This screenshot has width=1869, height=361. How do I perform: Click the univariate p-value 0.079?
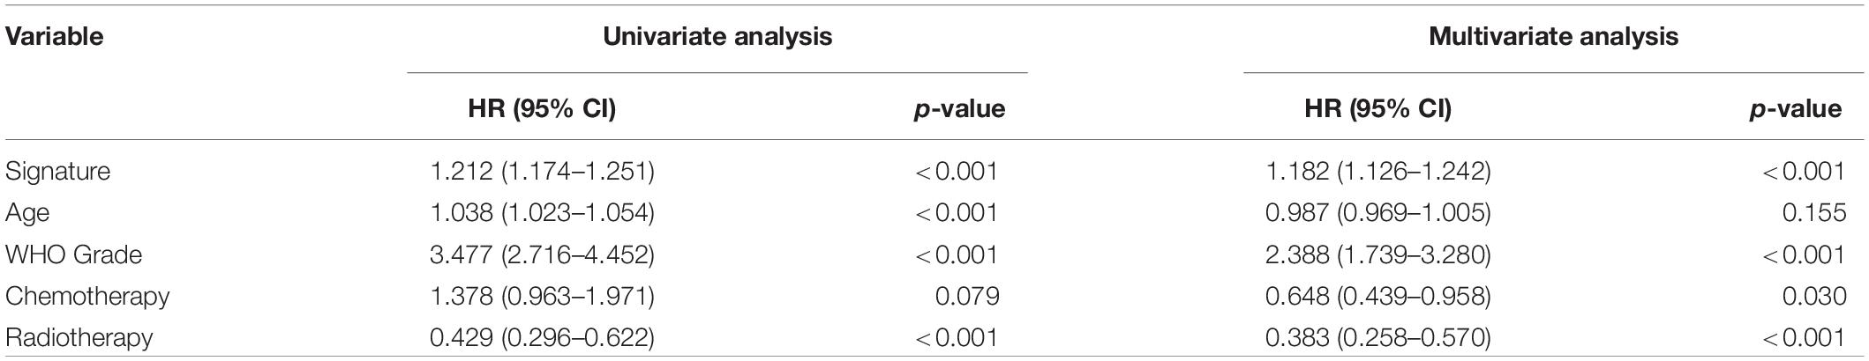(967, 296)
